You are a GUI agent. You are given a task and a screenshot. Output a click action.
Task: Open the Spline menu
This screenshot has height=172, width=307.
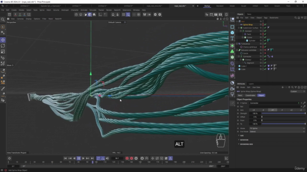tap(42, 10)
